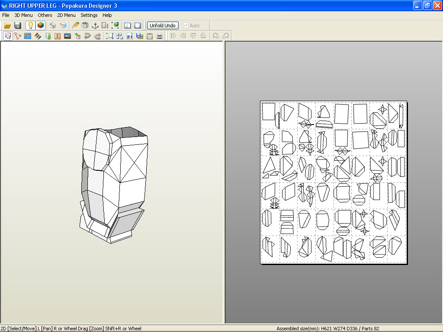443x332 pixels.
Task: Show the 3D axes icon
Action: 95,26
